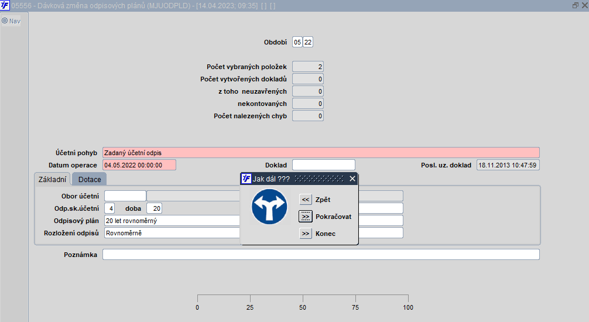Click the z toho neuzavřených field
Image resolution: width=589 pixels, height=322 pixels.
coord(308,91)
